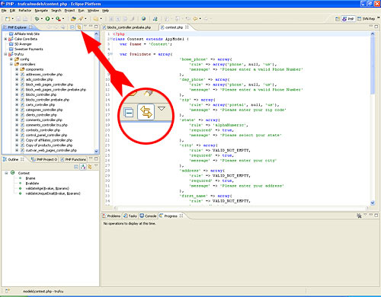Open the Window menu

[x=93, y=11]
